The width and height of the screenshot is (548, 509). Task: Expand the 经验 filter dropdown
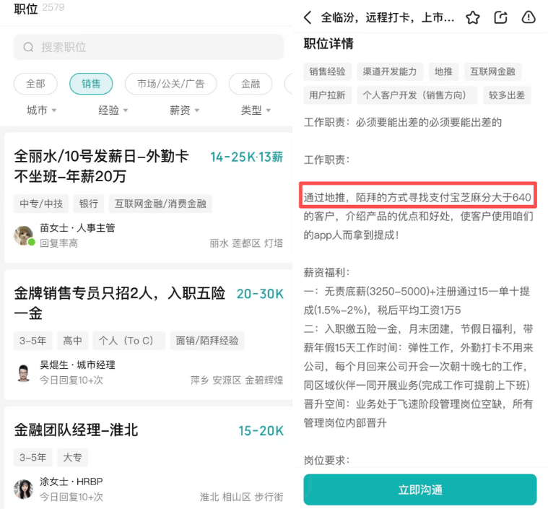tap(113, 110)
